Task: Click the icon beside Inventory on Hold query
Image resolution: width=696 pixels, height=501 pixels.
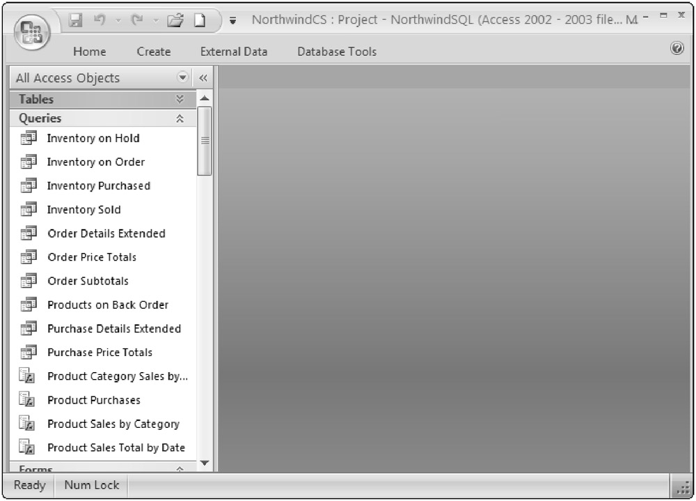Action: 29,139
